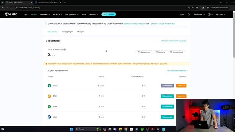Open deposit and withdrawal history link
This screenshot has height=132, width=235.
coord(174,41)
